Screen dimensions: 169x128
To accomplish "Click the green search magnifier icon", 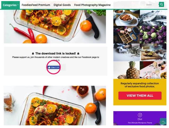I will (161, 4).
